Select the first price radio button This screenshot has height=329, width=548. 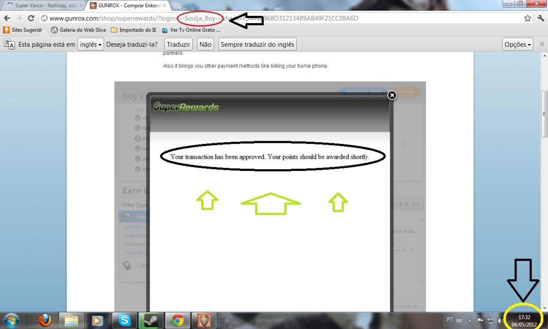(138, 118)
